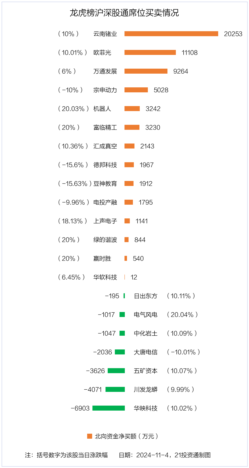The image size is (249, 468).
Task: Click the orange bar for 宗申动力
Action: [x=136, y=90]
